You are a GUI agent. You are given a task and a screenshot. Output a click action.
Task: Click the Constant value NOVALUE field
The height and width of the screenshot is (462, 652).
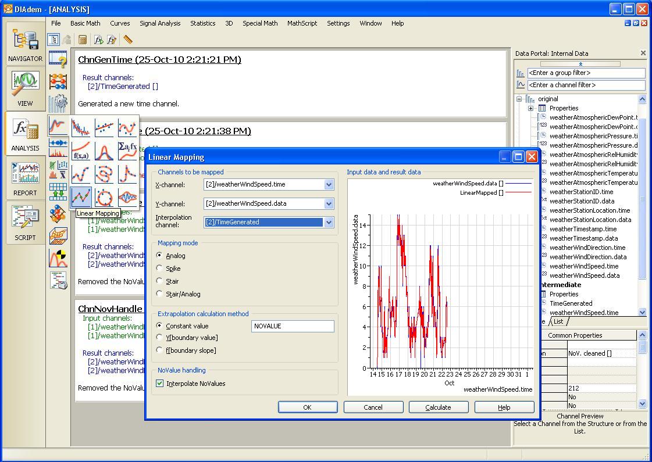pyautogui.click(x=293, y=326)
